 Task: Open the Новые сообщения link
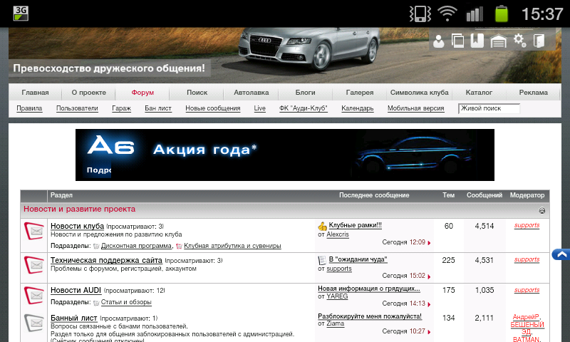[x=212, y=108]
